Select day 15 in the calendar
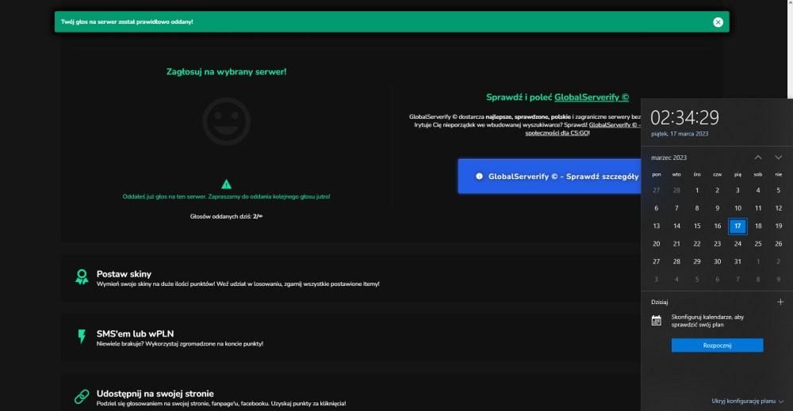 (697, 226)
